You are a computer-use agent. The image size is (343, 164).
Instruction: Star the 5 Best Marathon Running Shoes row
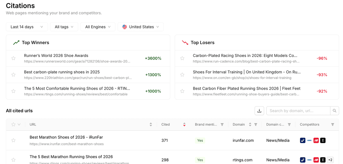coord(13,160)
